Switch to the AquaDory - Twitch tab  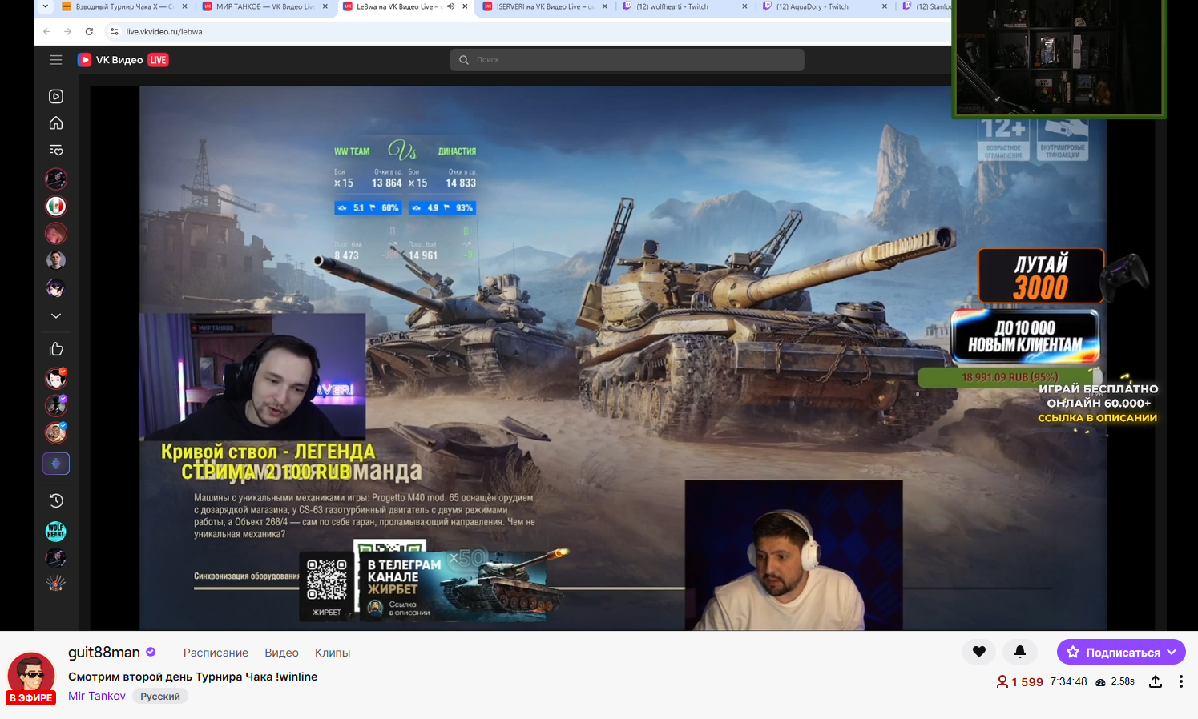click(825, 6)
